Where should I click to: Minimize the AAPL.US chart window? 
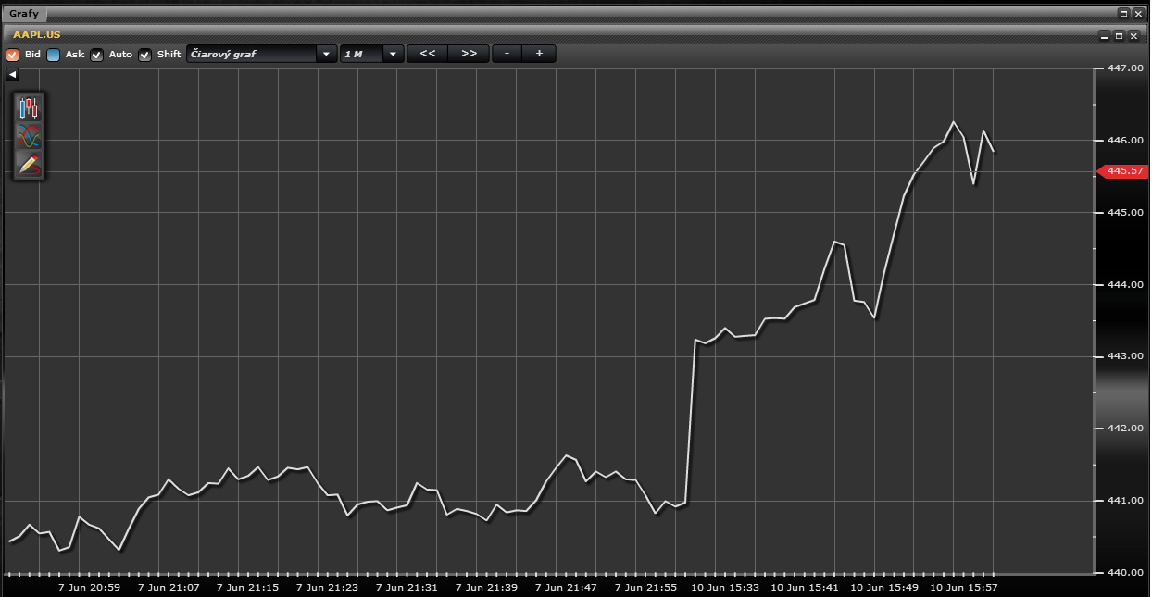tap(1104, 36)
